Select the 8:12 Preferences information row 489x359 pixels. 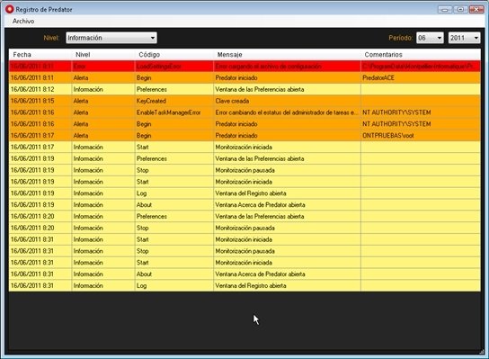(x=244, y=89)
